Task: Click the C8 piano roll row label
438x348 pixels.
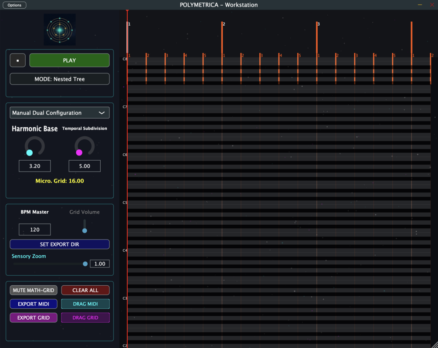Action: [125, 59]
